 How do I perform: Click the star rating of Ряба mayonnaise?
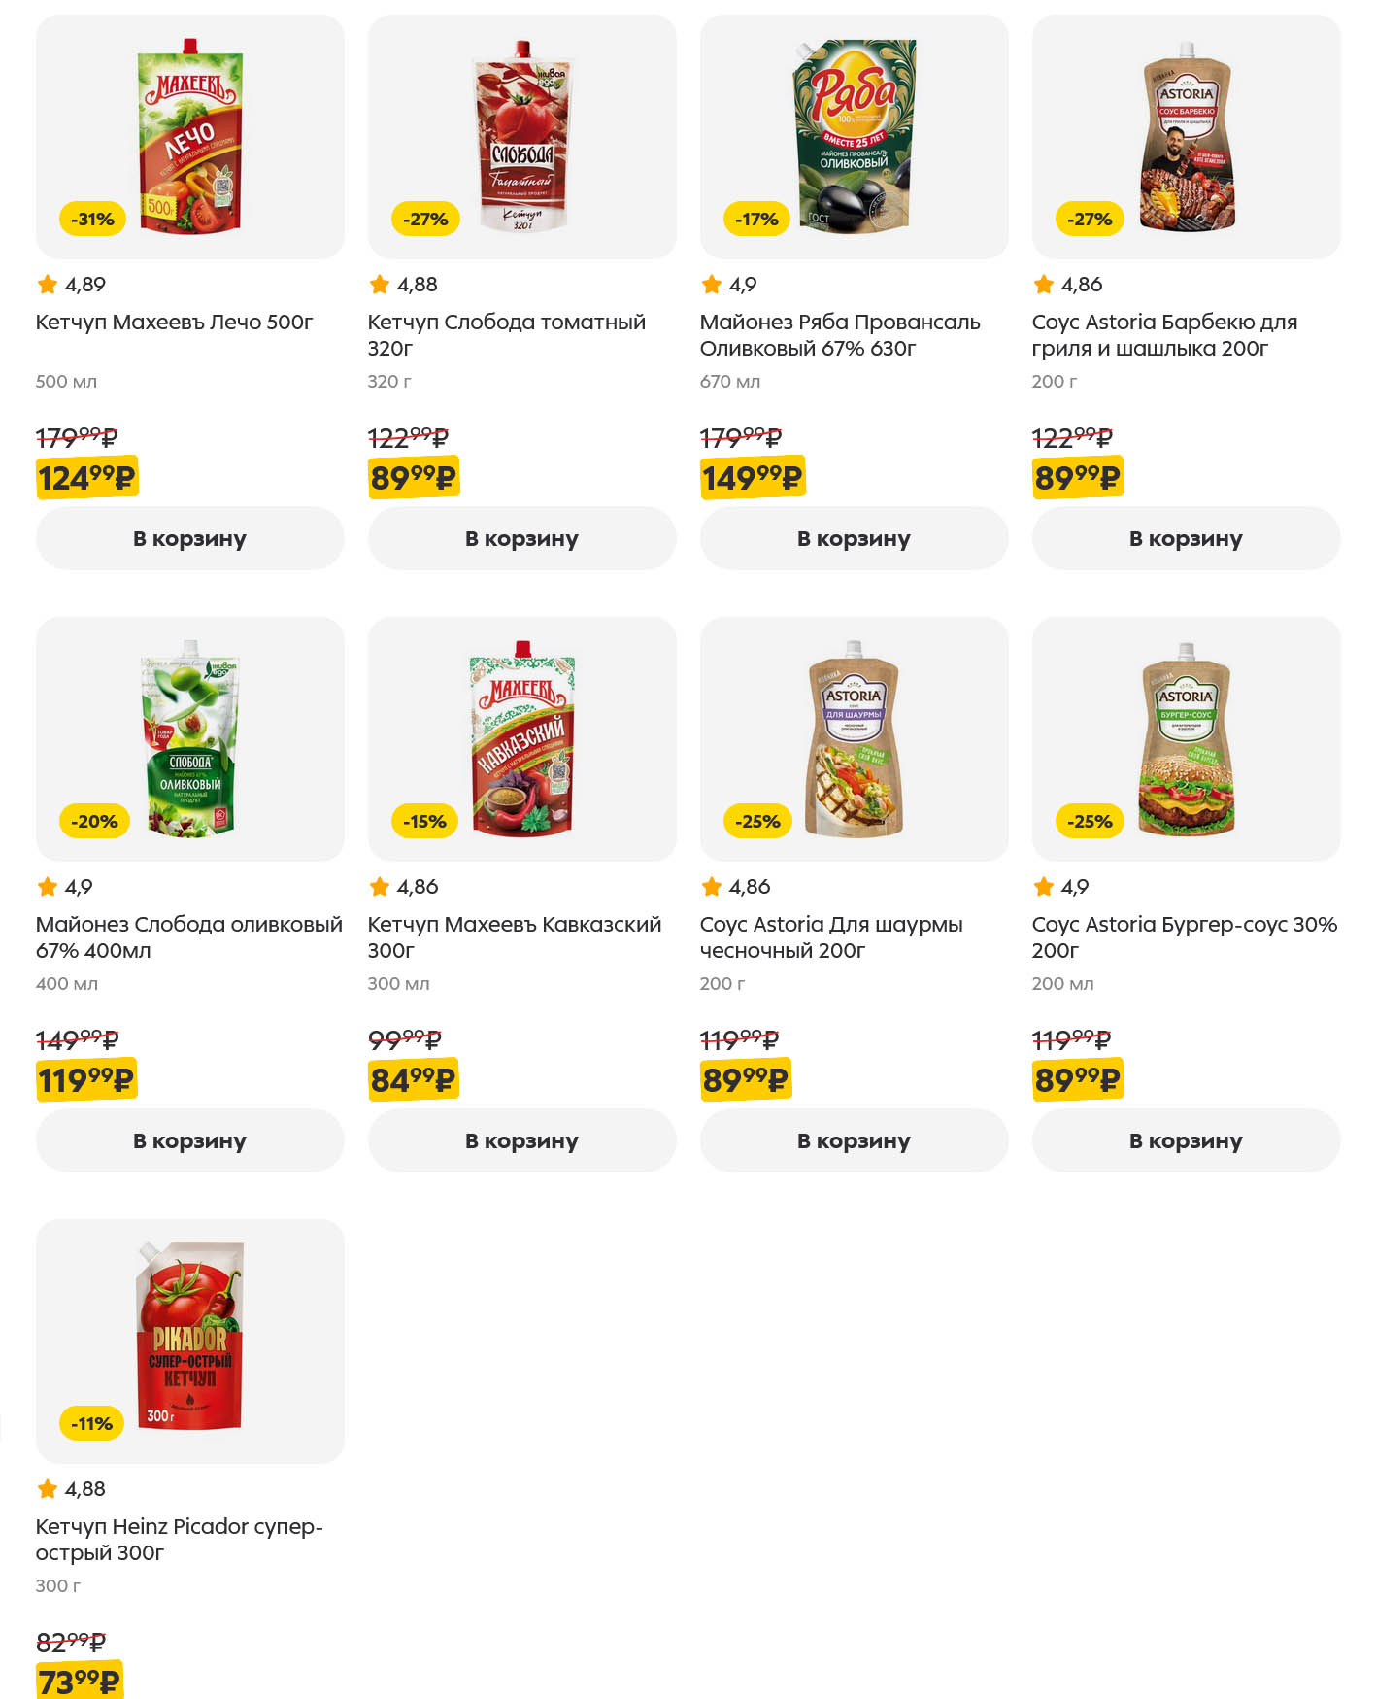click(728, 285)
